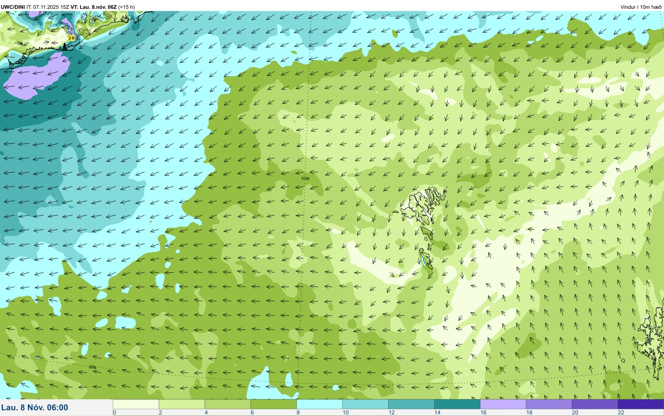Click the 18–20 m/s medium purple legend swatch
The height and width of the screenshot is (416, 664).
coord(549,404)
